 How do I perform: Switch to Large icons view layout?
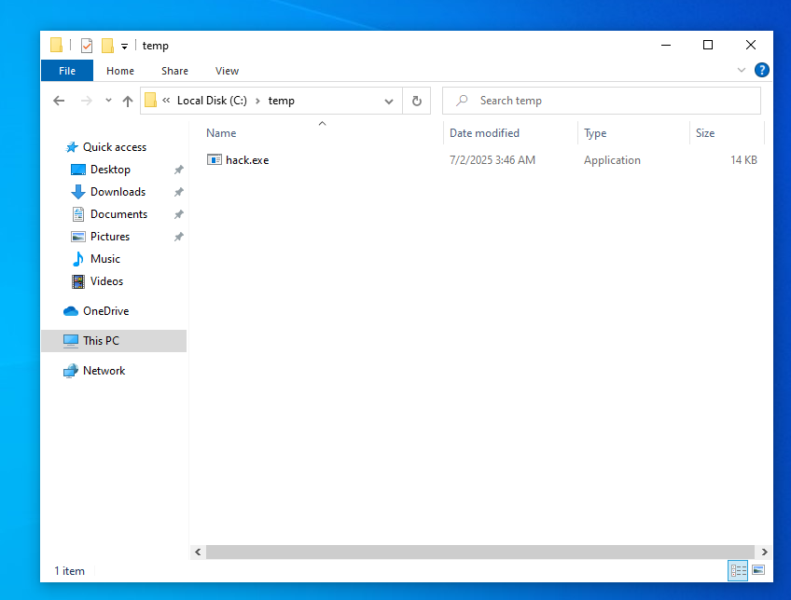(758, 570)
